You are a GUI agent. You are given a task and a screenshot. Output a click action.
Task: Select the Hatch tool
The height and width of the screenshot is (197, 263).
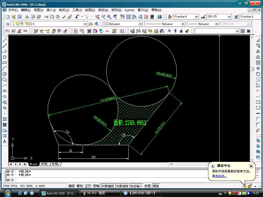click(x=5, y=119)
